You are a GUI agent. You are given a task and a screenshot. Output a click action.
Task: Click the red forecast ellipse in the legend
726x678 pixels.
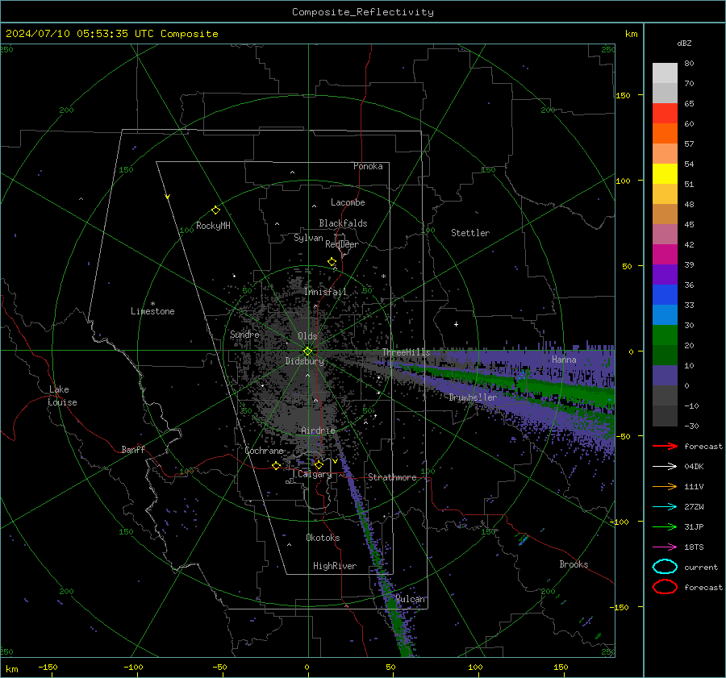pyautogui.click(x=665, y=587)
